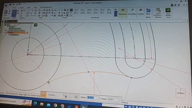Click the Connect relationship icon in Relate group
The height and width of the screenshot is (108, 192).
pos(60,10)
